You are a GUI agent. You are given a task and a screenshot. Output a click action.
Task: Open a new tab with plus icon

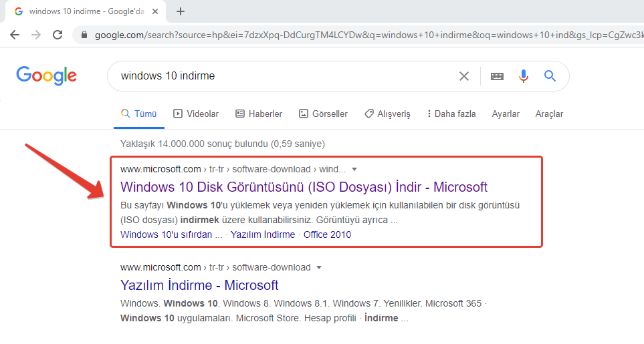click(x=181, y=11)
